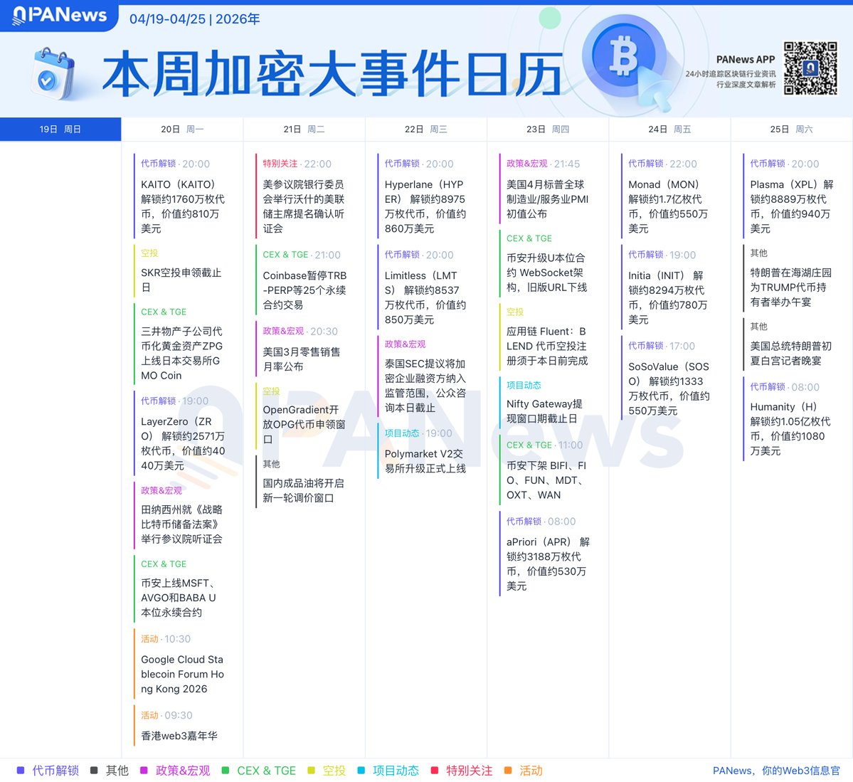
Task: Open the KAITO token unlock event
Action: (182, 206)
